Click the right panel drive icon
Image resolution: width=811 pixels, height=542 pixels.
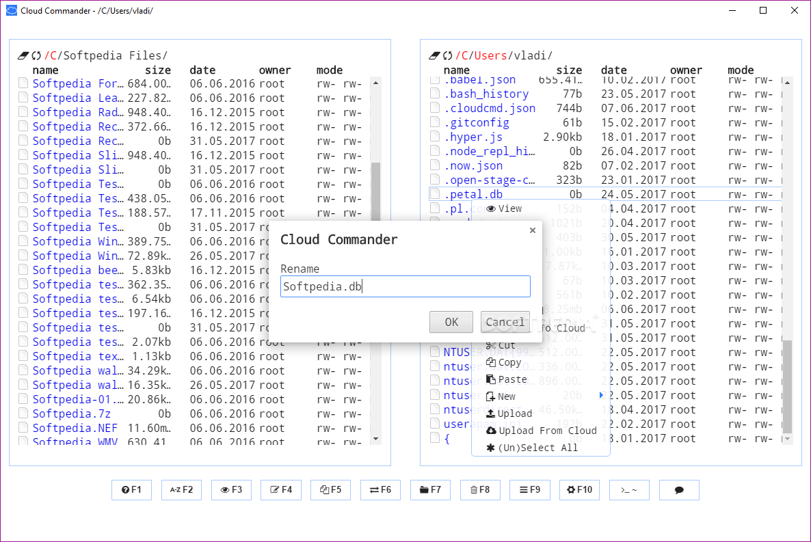(x=434, y=55)
